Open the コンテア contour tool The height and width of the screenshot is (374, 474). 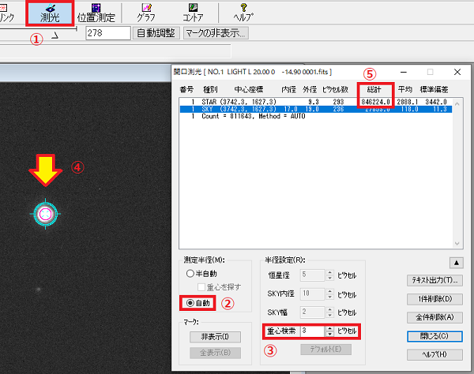coord(193,13)
